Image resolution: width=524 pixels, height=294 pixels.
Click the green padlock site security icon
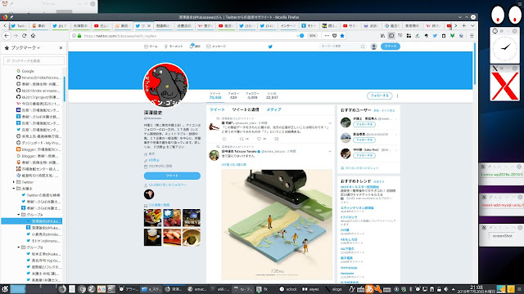[x=79, y=36]
